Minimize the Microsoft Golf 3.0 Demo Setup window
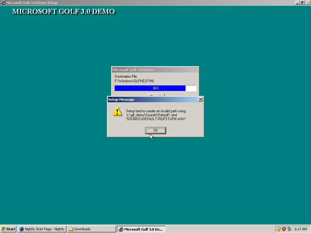 (x=297, y=3)
